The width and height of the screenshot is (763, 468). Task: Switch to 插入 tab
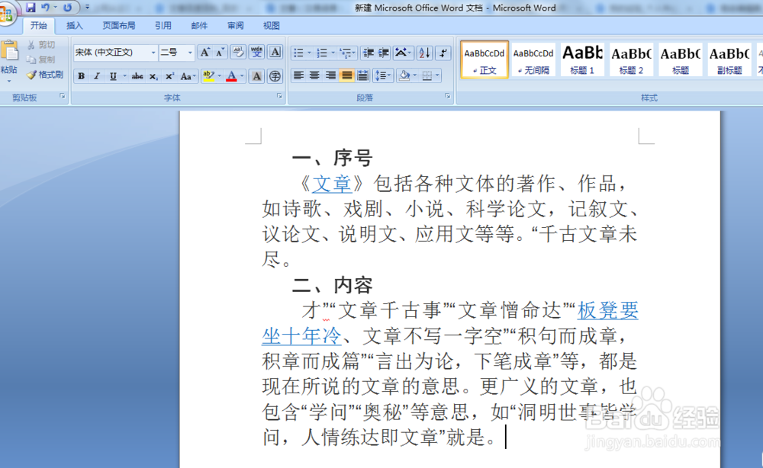[75, 26]
